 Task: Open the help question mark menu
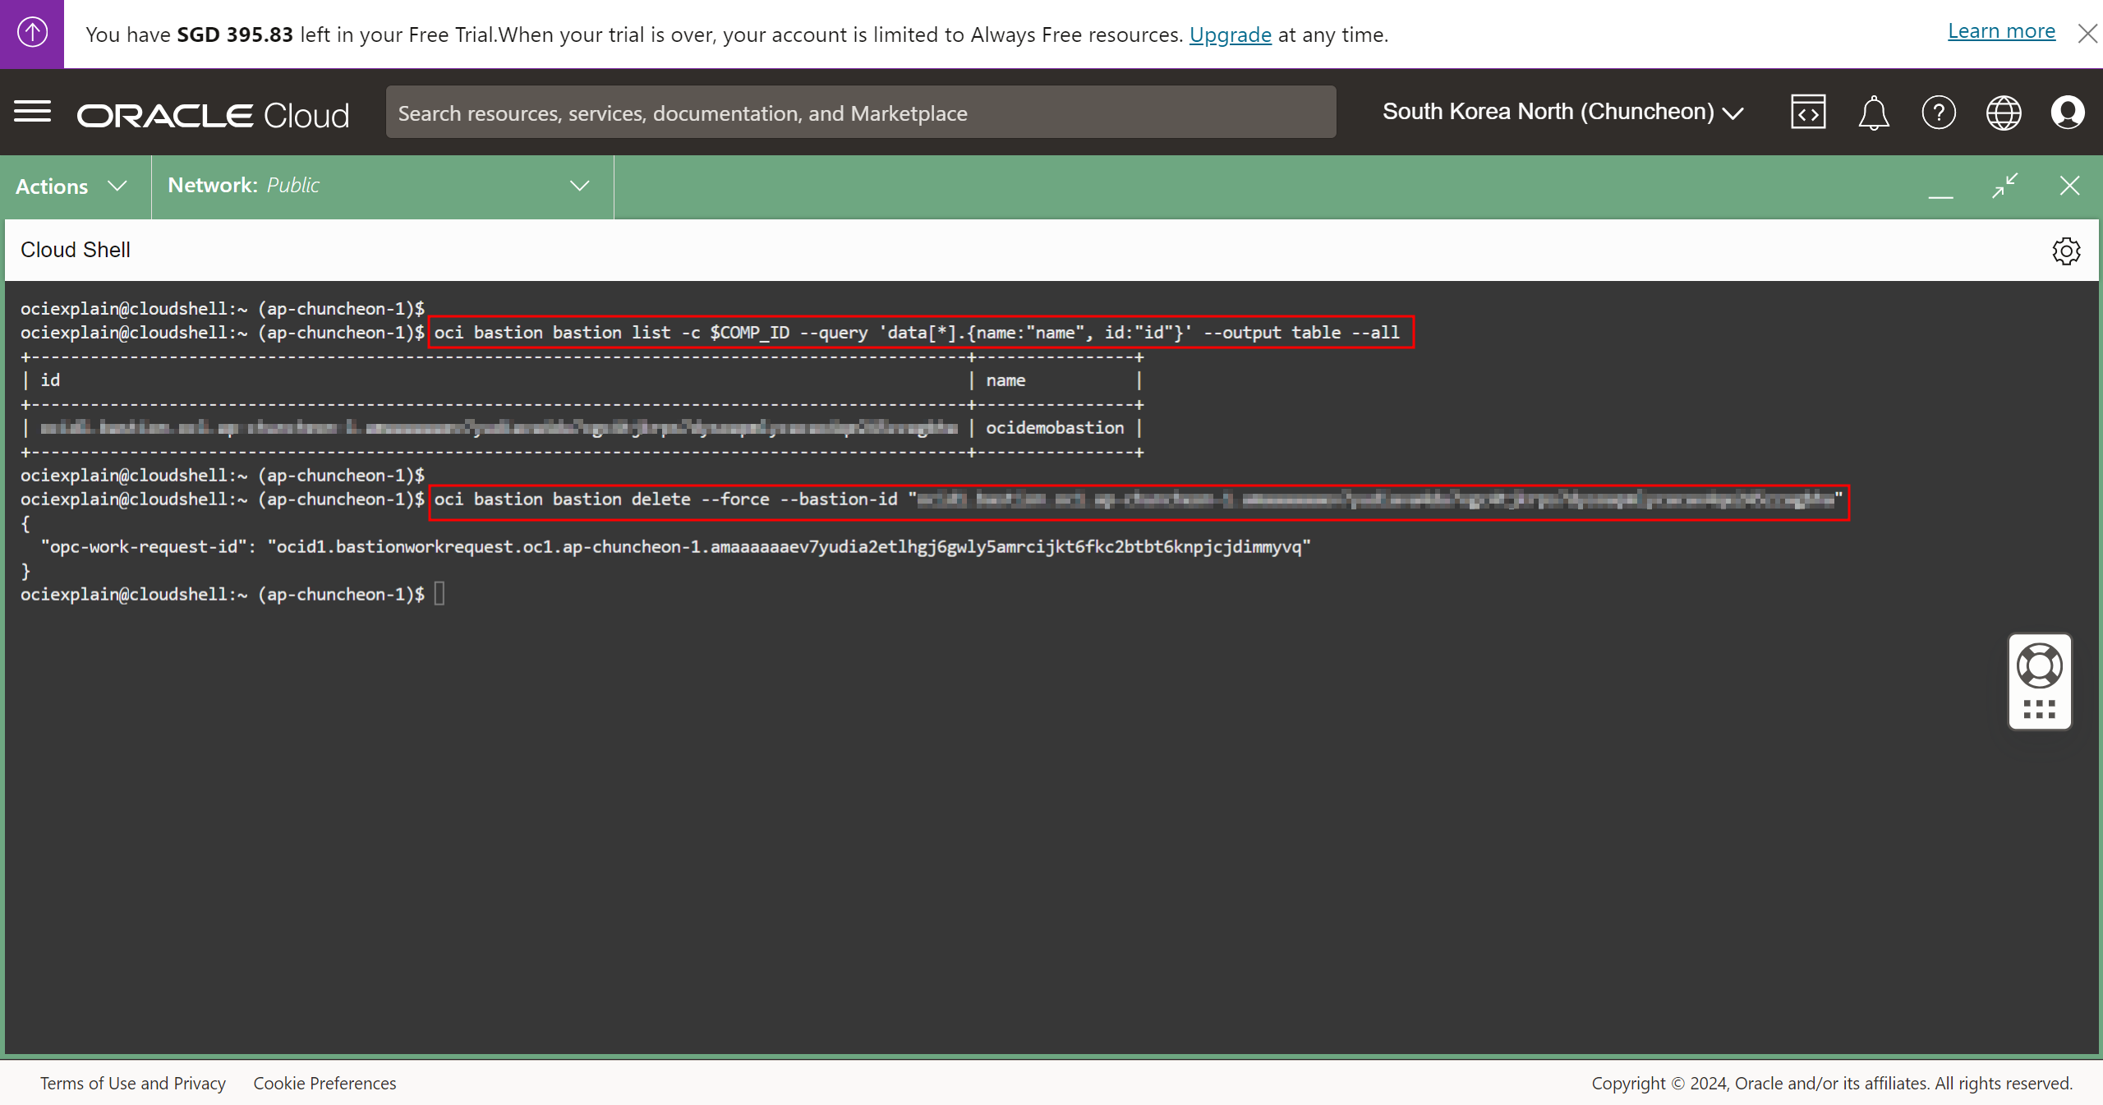(x=1939, y=113)
